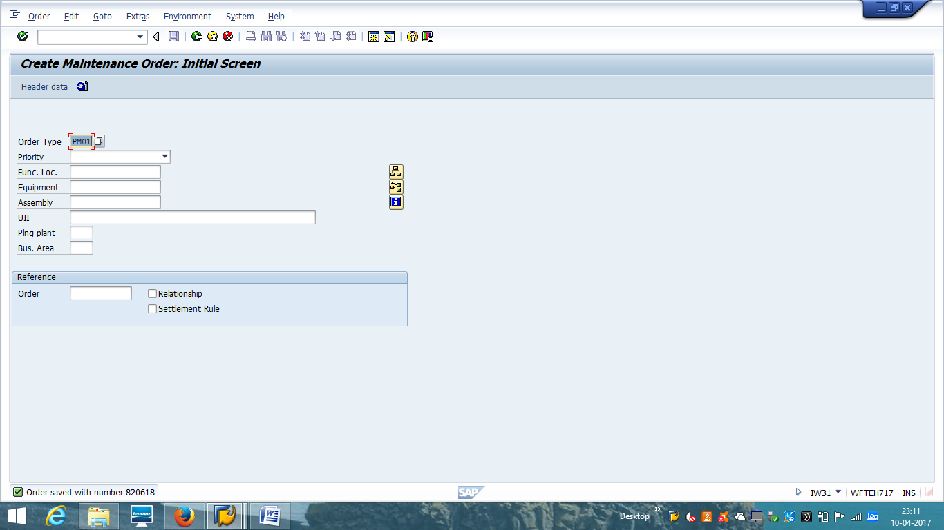Click the Previous Page icon
Image resolution: width=944 pixels, height=530 pixels.
[320, 37]
